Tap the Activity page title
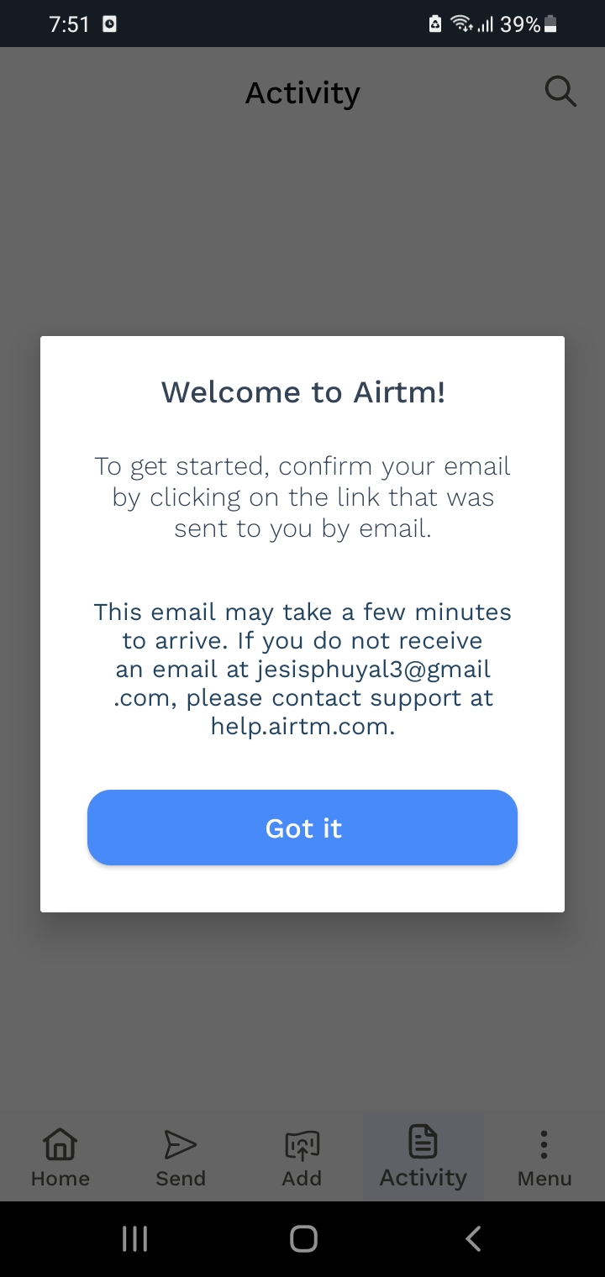The height and width of the screenshot is (1277, 605). click(x=302, y=92)
